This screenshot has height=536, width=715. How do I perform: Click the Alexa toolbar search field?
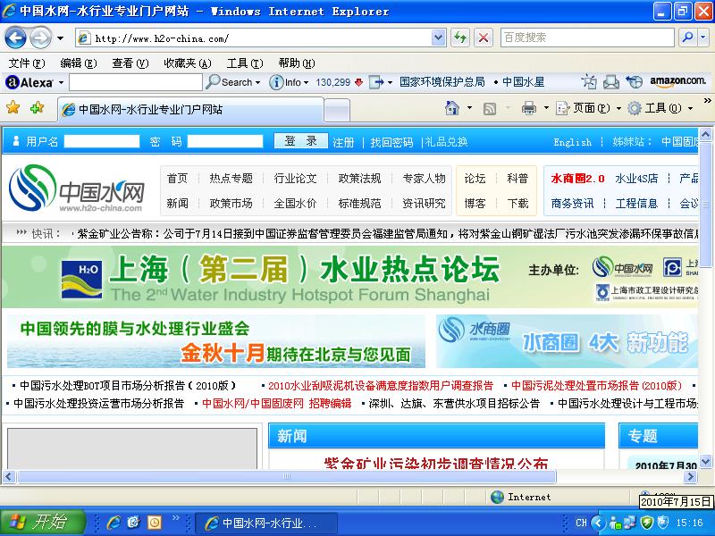click(x=136, y=82)
